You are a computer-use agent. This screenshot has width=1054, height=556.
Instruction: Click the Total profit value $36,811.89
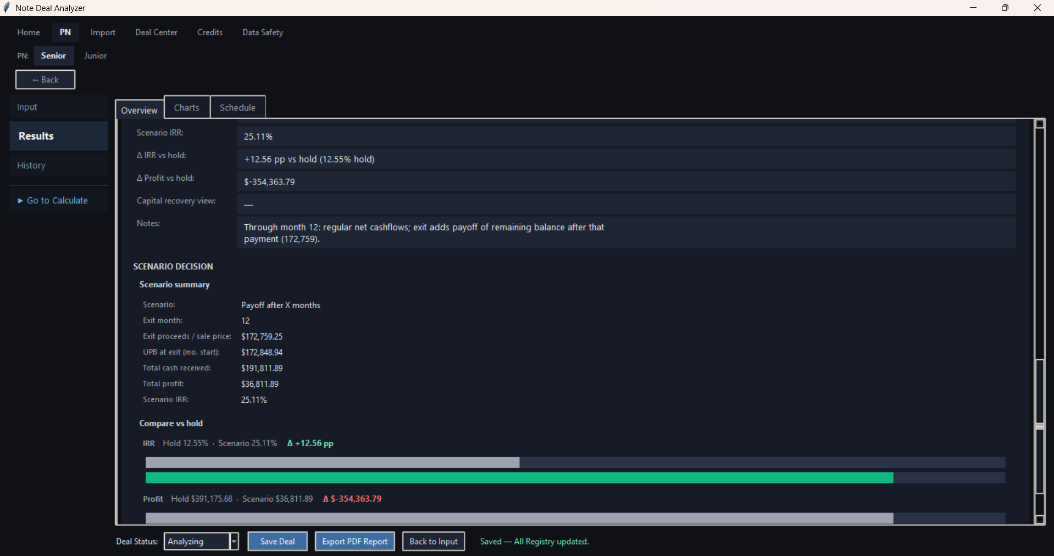coord(260,384)
